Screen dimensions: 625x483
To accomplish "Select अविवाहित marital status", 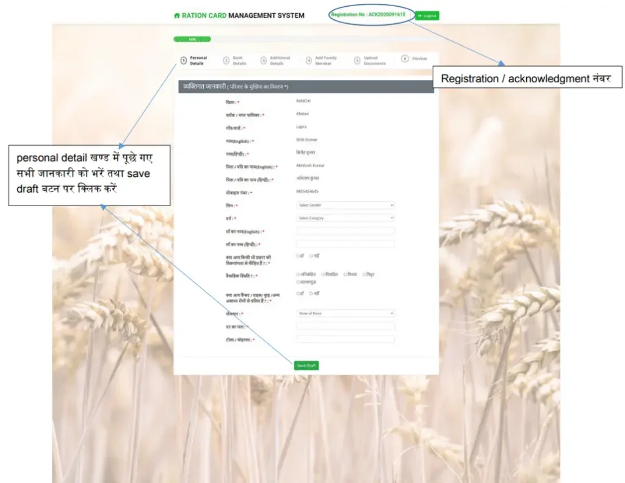I will coord(298,274).
